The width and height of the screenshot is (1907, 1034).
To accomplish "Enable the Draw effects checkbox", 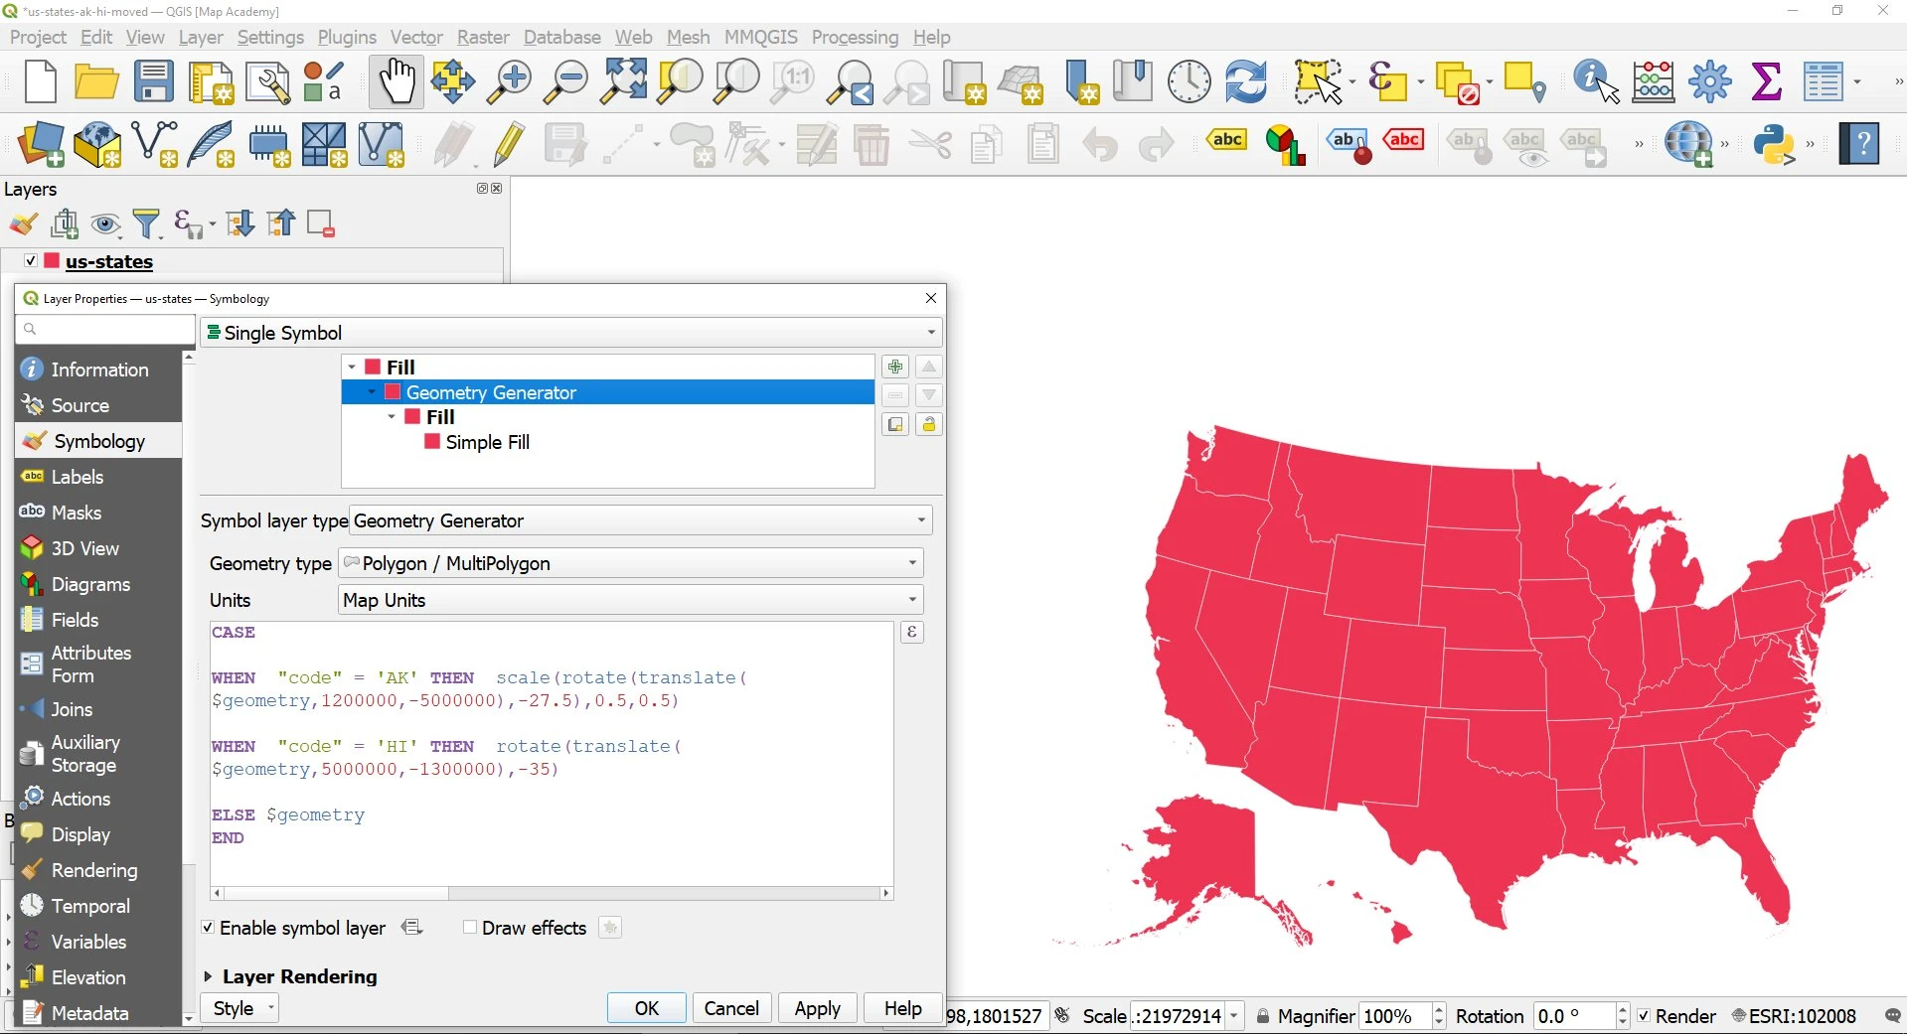I will click(470, 928).
